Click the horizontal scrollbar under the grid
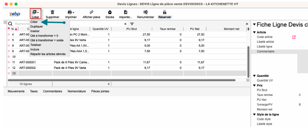Image resolution: width=308 pixels, height=127 pixels. point(121,80)
